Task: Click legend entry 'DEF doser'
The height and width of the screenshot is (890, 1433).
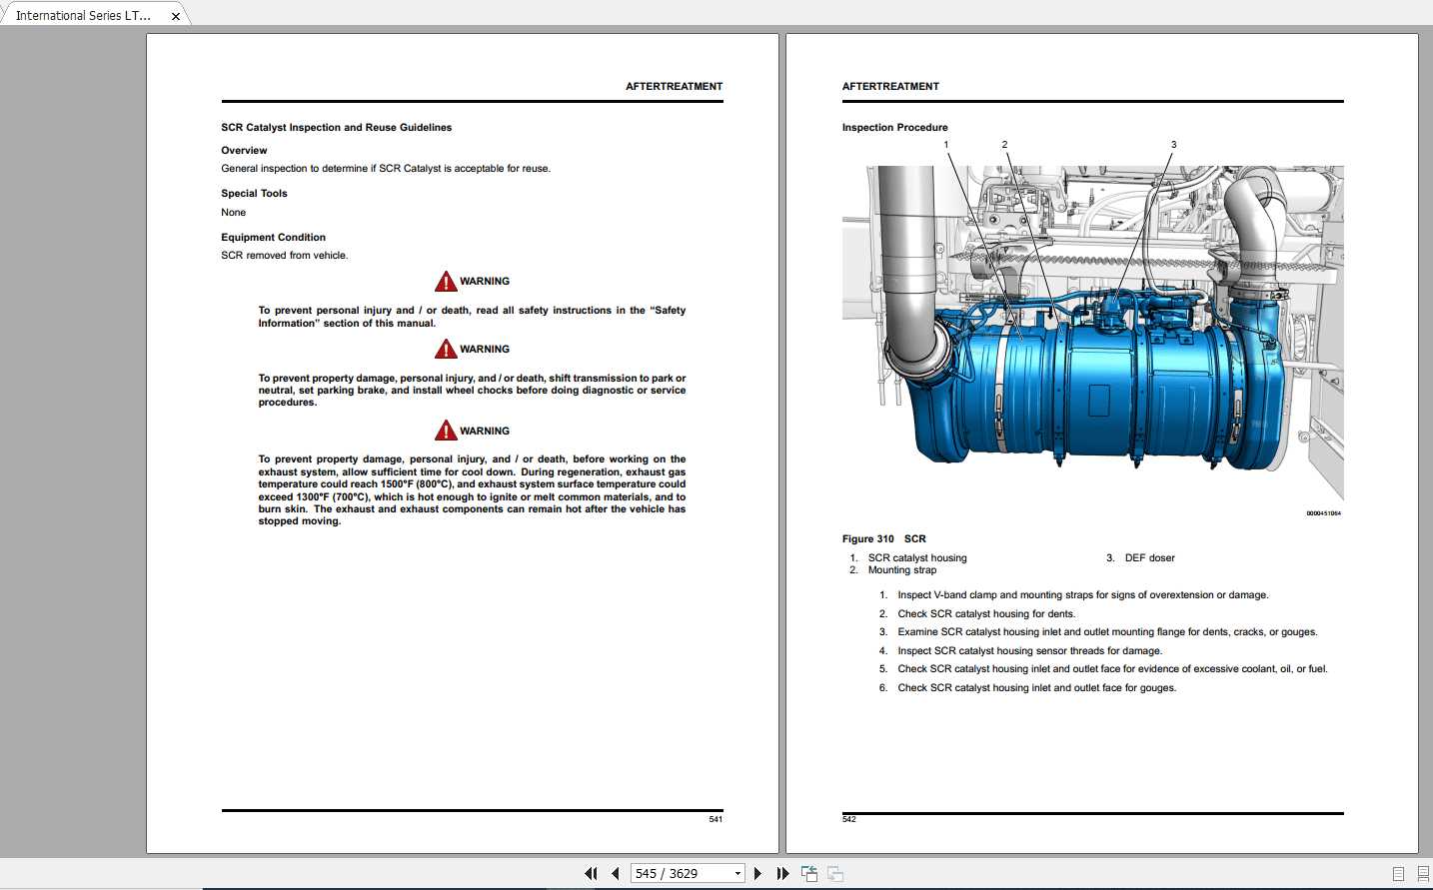Action: click(x=1149, y=558)
